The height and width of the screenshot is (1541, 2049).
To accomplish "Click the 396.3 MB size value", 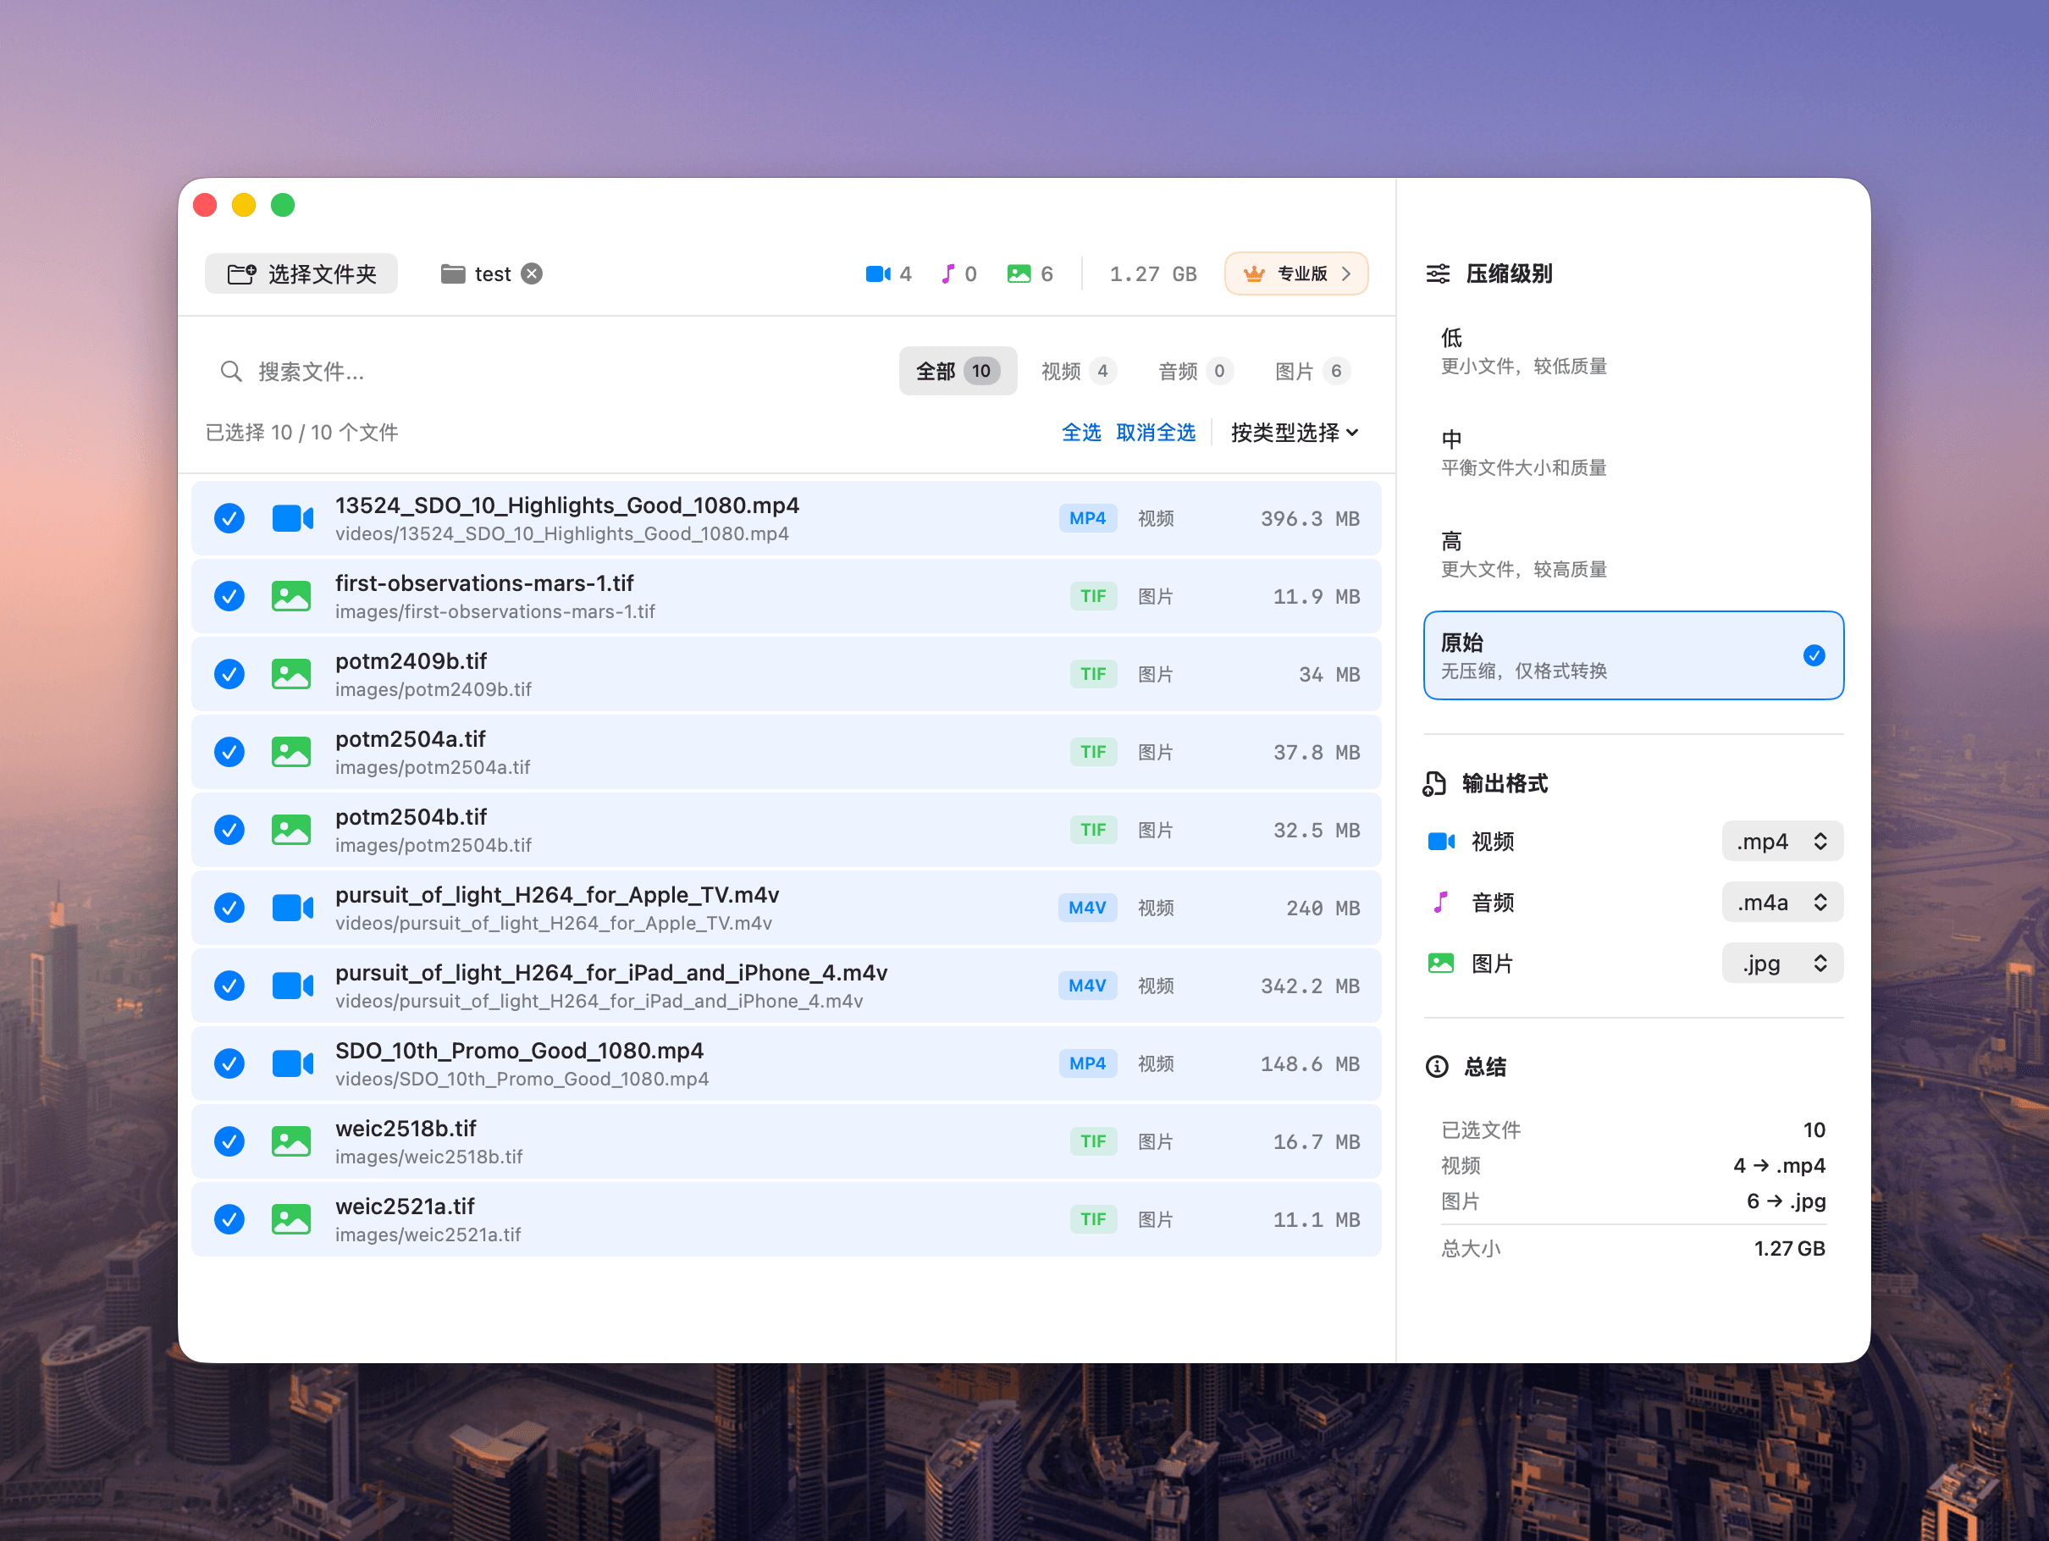I will point(1310,518).
